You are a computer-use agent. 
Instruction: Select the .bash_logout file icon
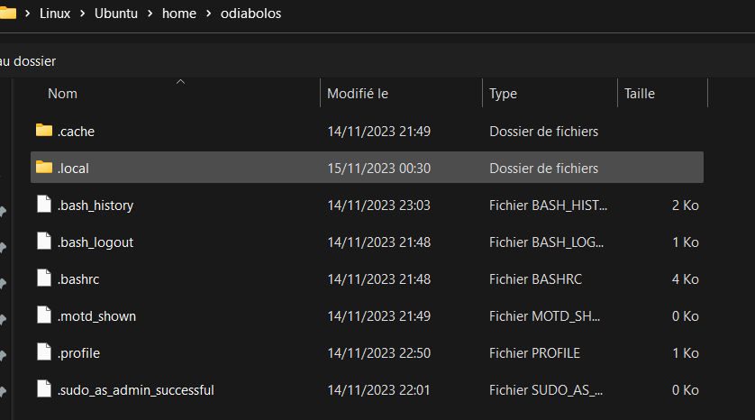click(x=44, y=241)
